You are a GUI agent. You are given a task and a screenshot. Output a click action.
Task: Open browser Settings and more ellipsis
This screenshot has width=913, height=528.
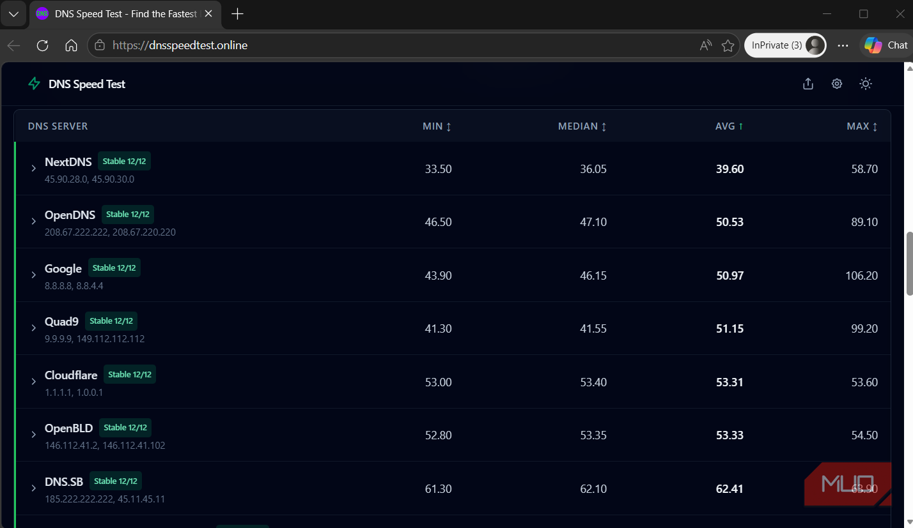[x=843, y=45]
